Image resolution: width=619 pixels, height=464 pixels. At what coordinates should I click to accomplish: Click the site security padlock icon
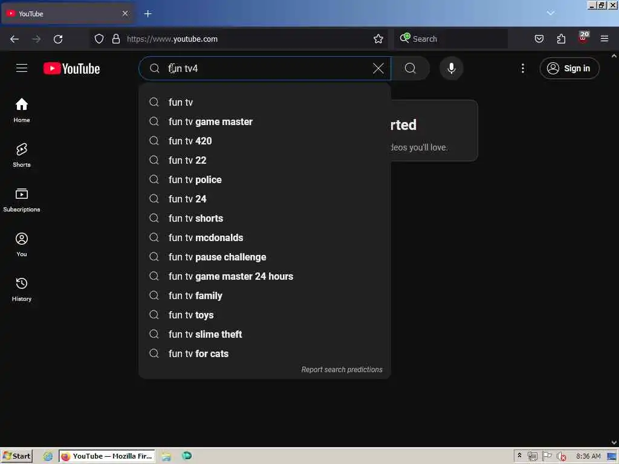(115, 39)
